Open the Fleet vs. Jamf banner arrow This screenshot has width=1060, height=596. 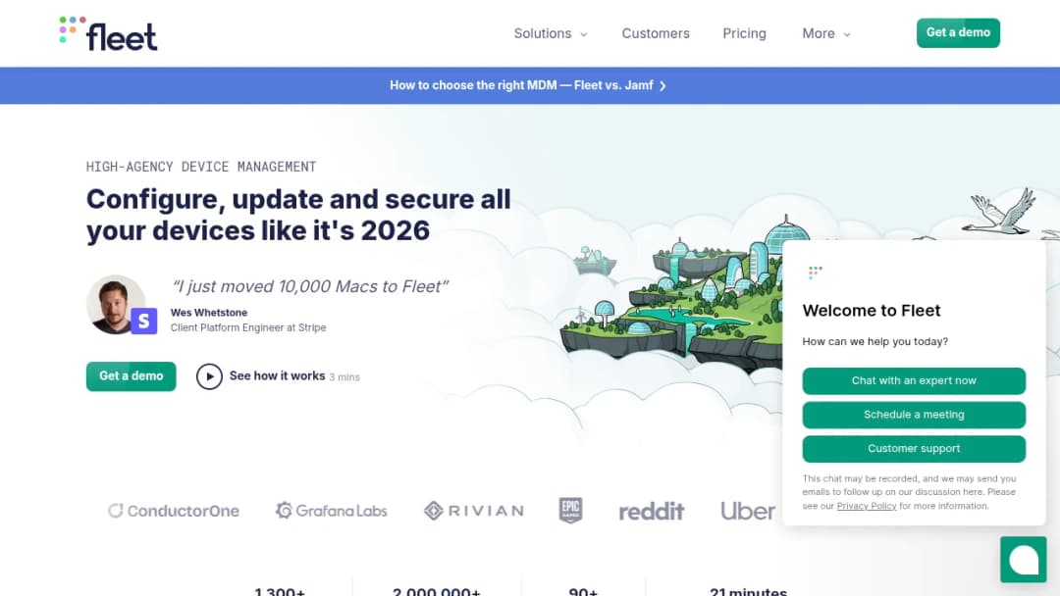pos(663,85)
